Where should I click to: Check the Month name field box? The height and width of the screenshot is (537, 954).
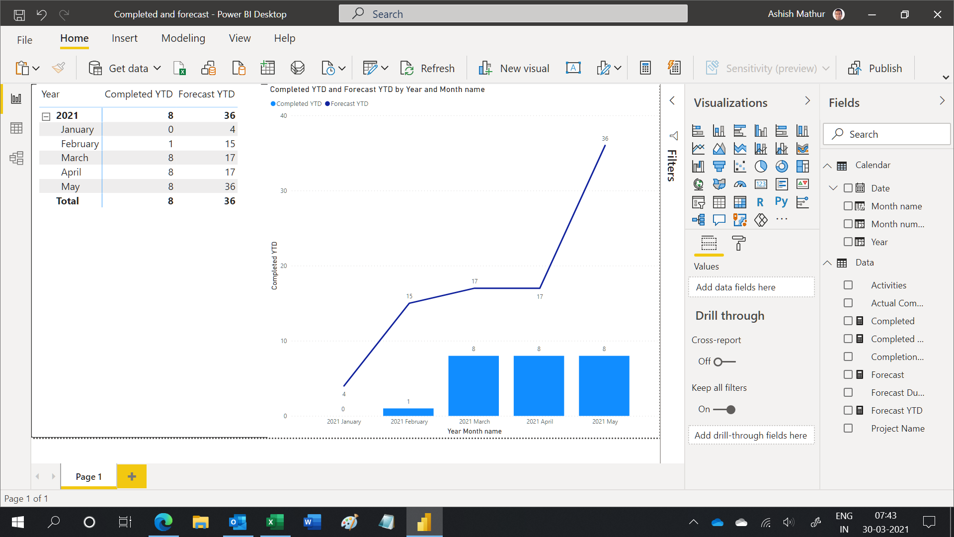click(x=848, y=206)
